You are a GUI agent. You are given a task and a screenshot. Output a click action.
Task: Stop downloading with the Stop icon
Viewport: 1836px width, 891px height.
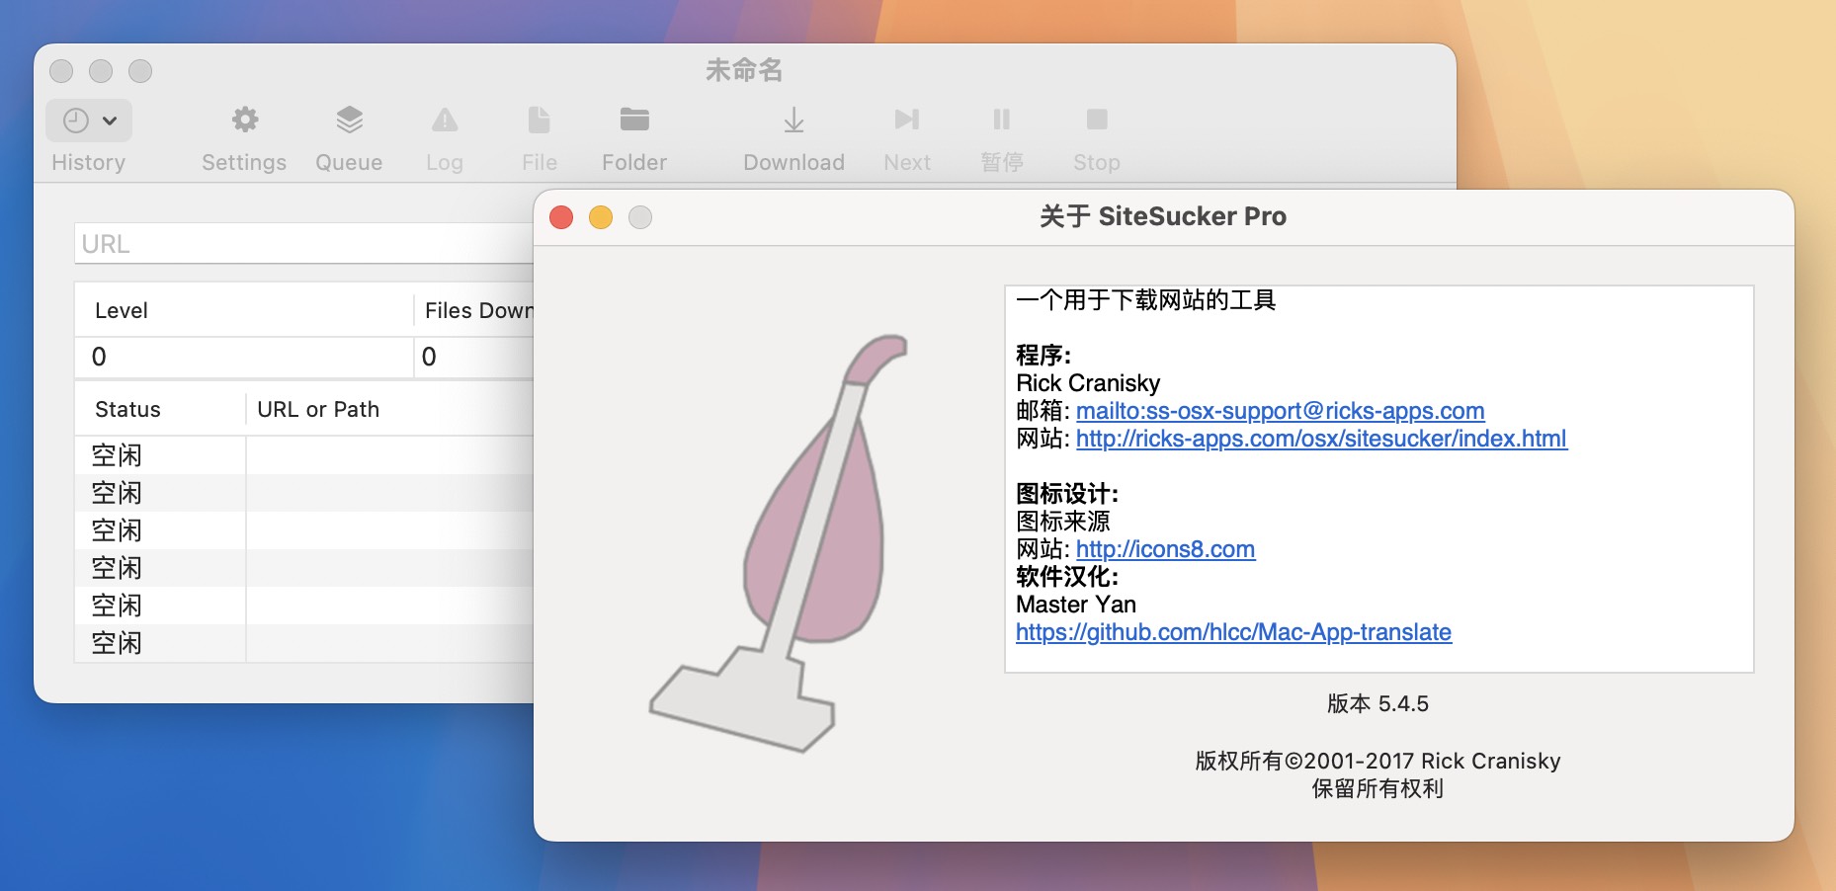[1097, 121]
